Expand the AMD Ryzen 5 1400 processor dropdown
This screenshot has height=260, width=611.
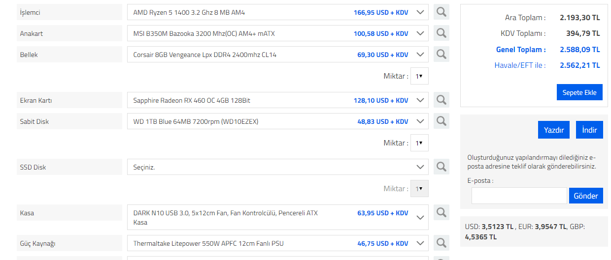(x=278, y=12)
